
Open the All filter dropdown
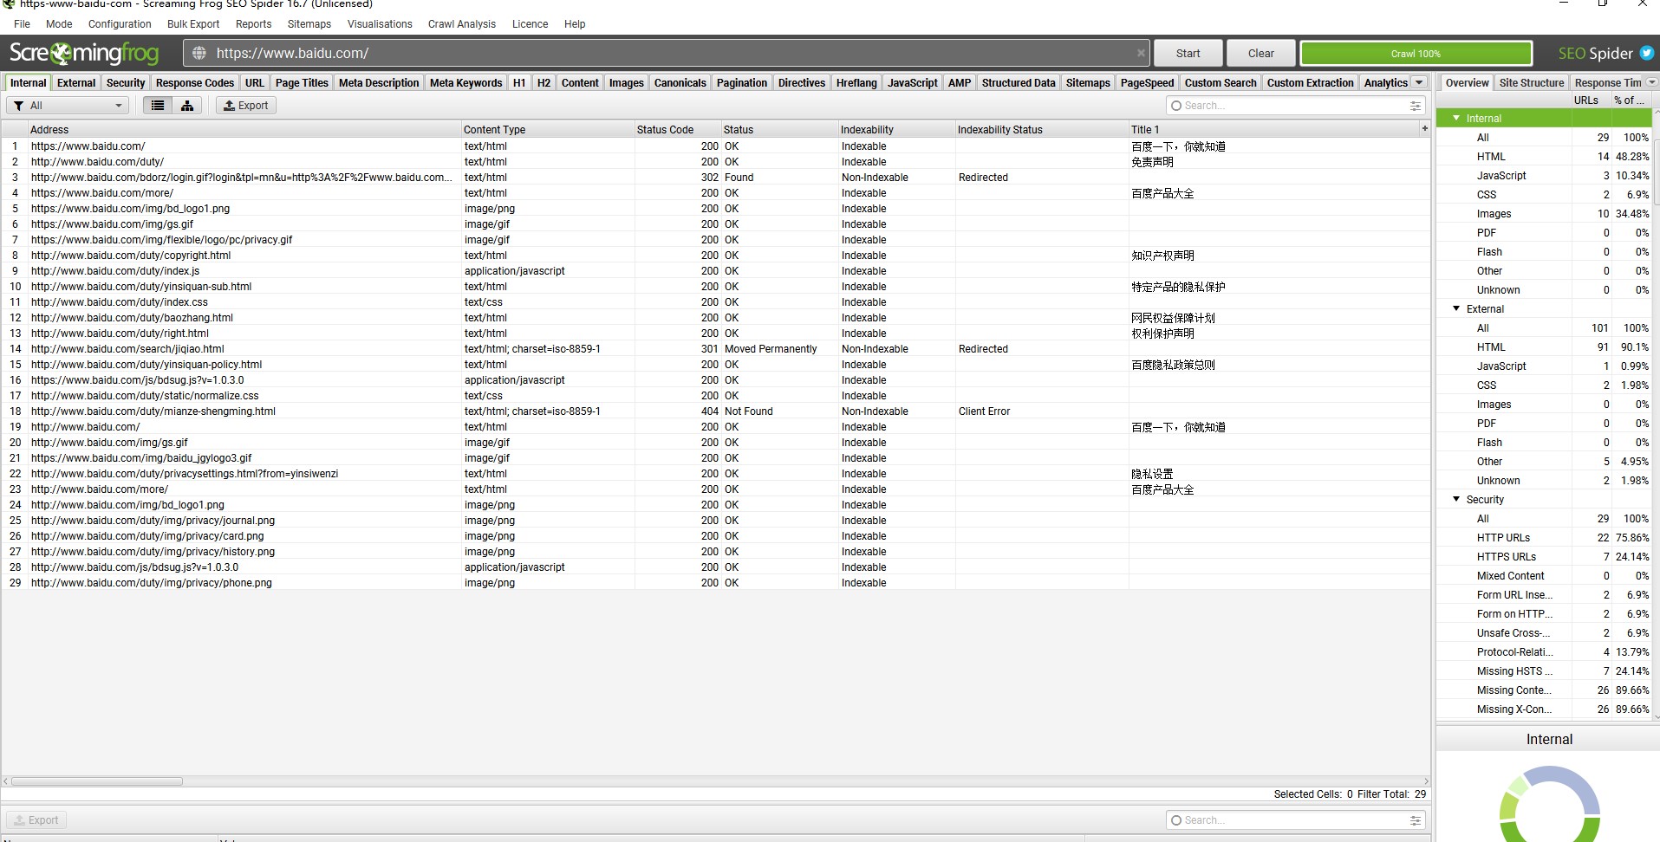coord(68,106)
